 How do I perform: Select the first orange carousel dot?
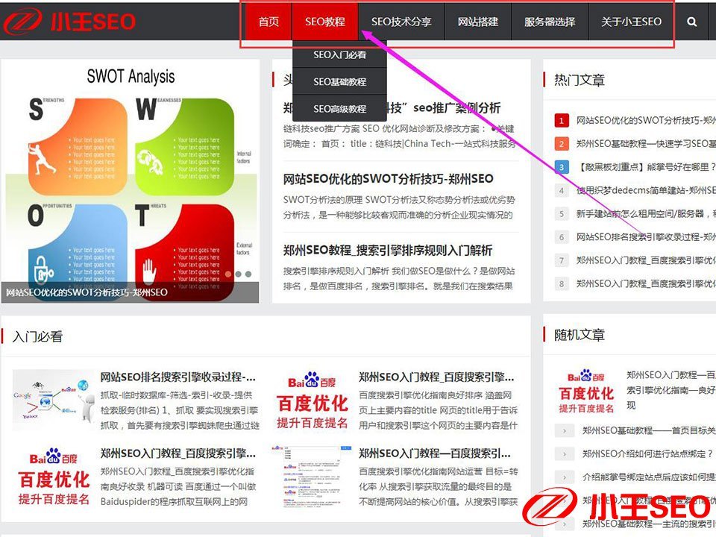[x=228, y=274]
